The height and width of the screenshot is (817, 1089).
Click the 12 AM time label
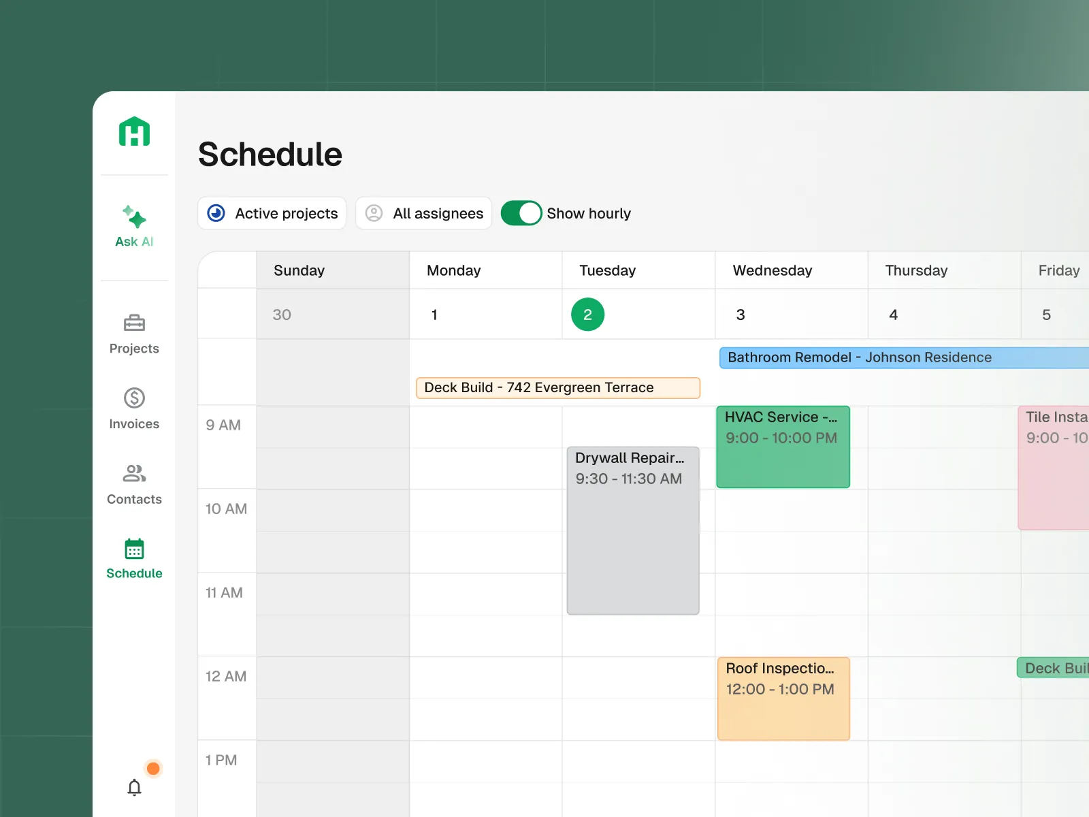[226, 676]
